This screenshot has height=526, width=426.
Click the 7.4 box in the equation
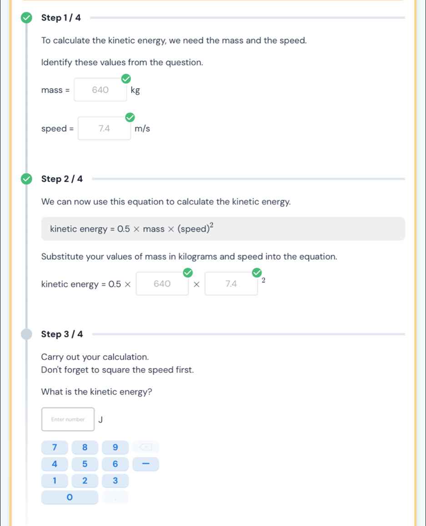231,284
